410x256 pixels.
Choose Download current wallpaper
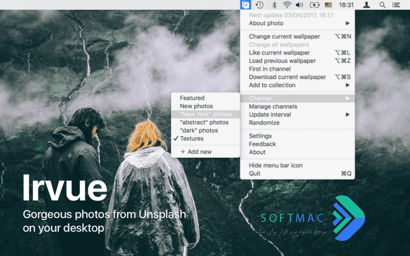coord(298,77)
